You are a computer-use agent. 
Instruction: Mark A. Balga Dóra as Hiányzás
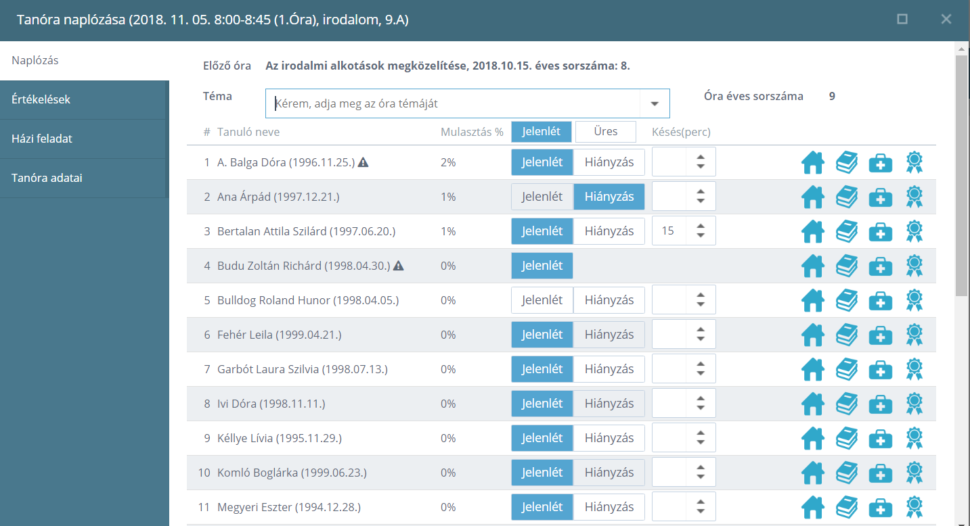click(x=609, y=162)
